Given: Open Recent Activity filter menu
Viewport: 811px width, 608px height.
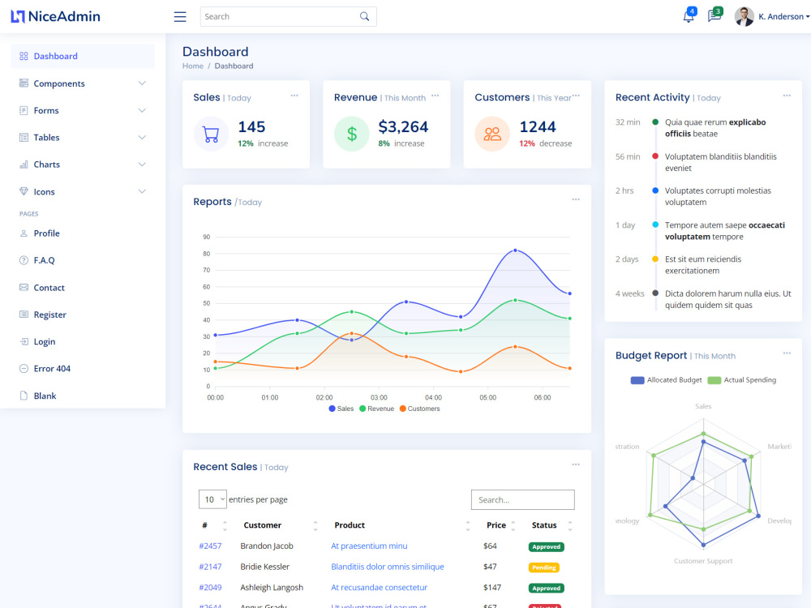Looking at the screenshot, I should tap(787, 96).
